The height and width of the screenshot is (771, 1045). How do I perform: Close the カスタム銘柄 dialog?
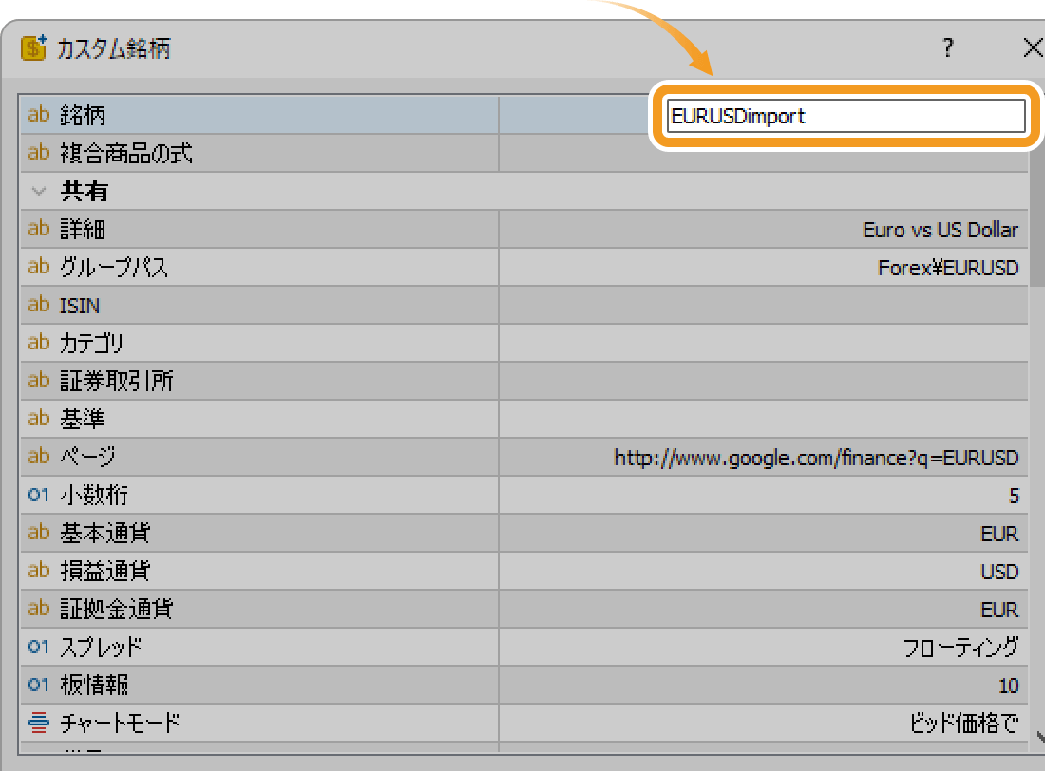click(x=1033, y=48)
